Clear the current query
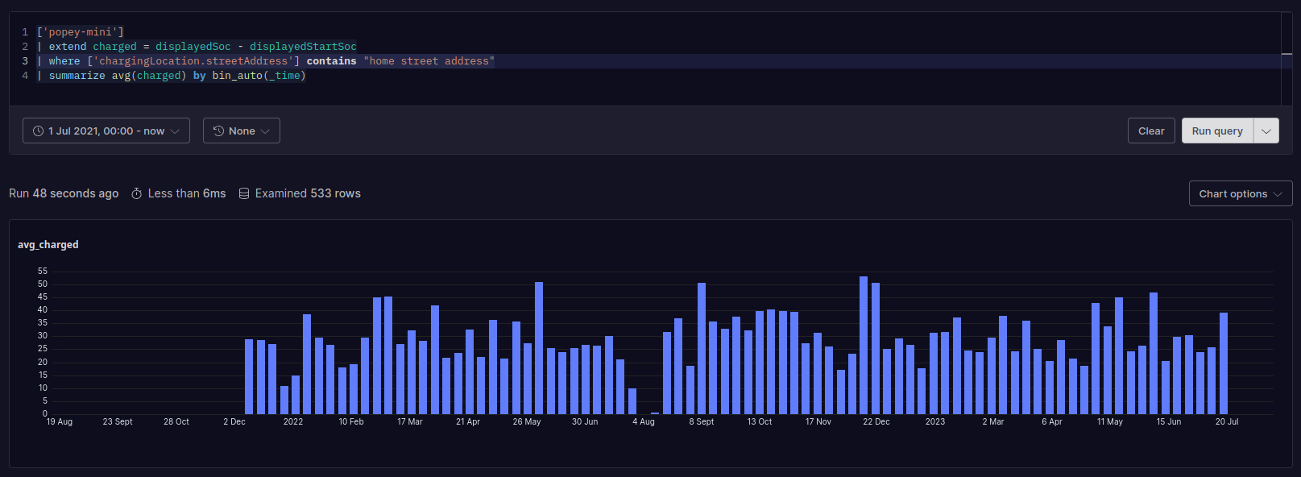This screenshot has width=1301, height=477. coord(1150,131)
